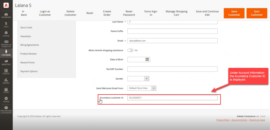Click Create Order button
This screenshot has width=270, height=130.
pos(107,13)
